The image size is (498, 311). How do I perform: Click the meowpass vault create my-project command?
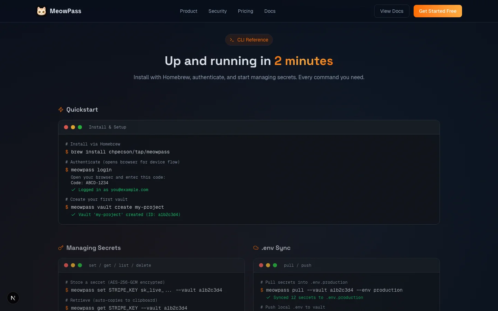pos(118,207)
